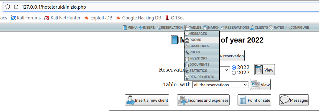Click the MARCH calendar icon
Image resolution: width=319 pixels, height=111 pixels.
[x=205, y=28]
